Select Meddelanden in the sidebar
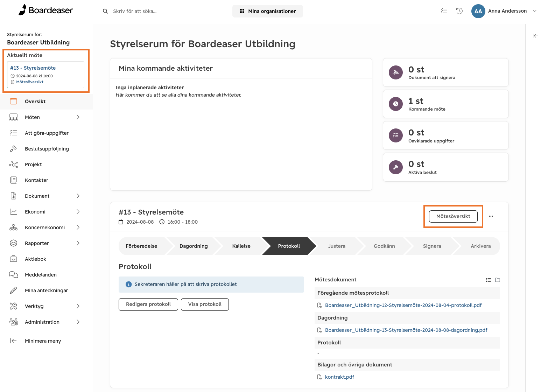 point(46,275)
